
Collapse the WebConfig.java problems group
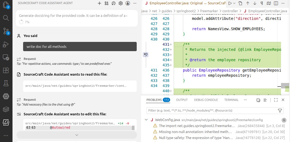click(146, 120)
